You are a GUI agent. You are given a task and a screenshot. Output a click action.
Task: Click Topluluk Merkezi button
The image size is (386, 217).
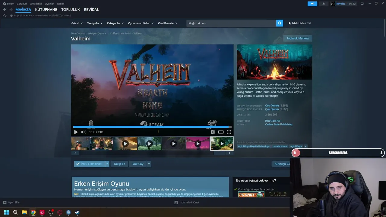click(298, 38)
